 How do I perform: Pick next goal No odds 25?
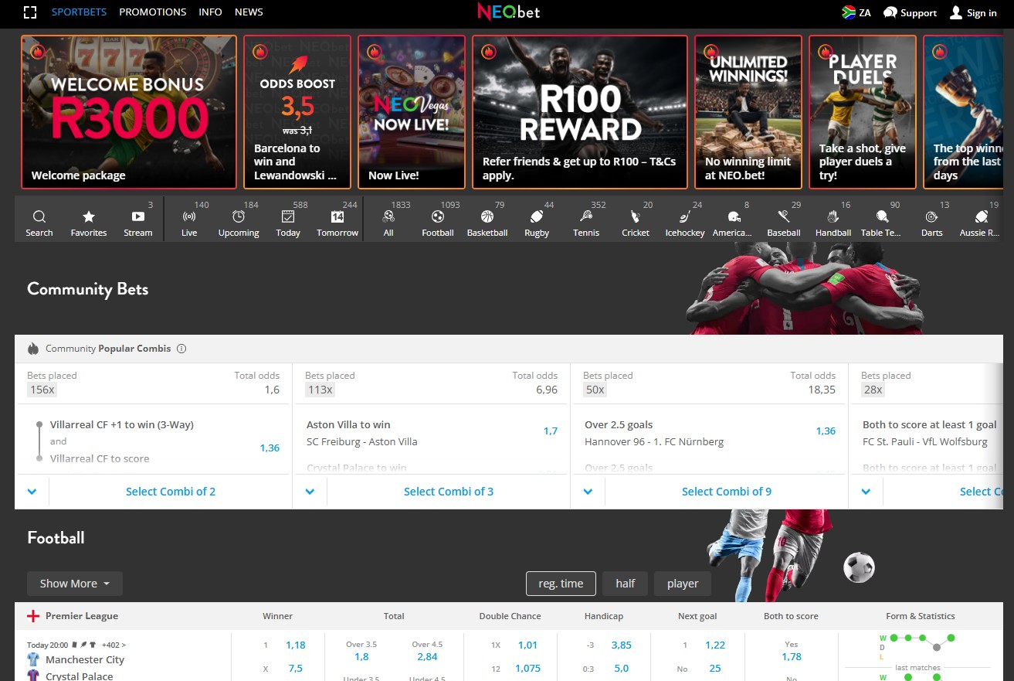point(715,669)
